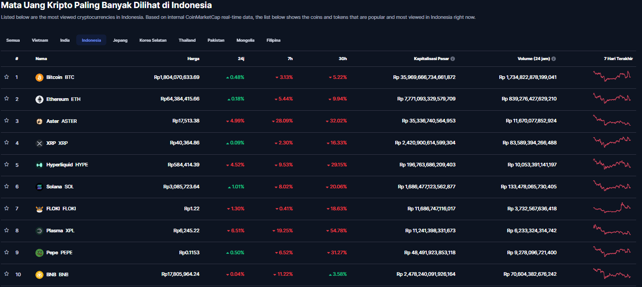Open the Hyperliquid HYPE coin page

coord(67,165)
